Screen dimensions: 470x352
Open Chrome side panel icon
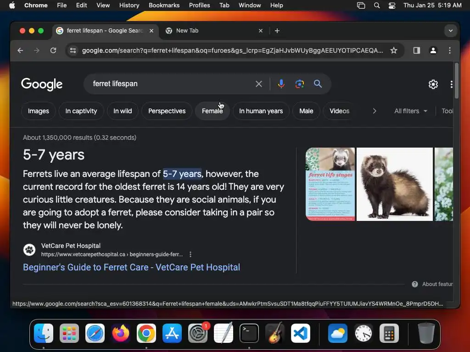tap(417, 50)
